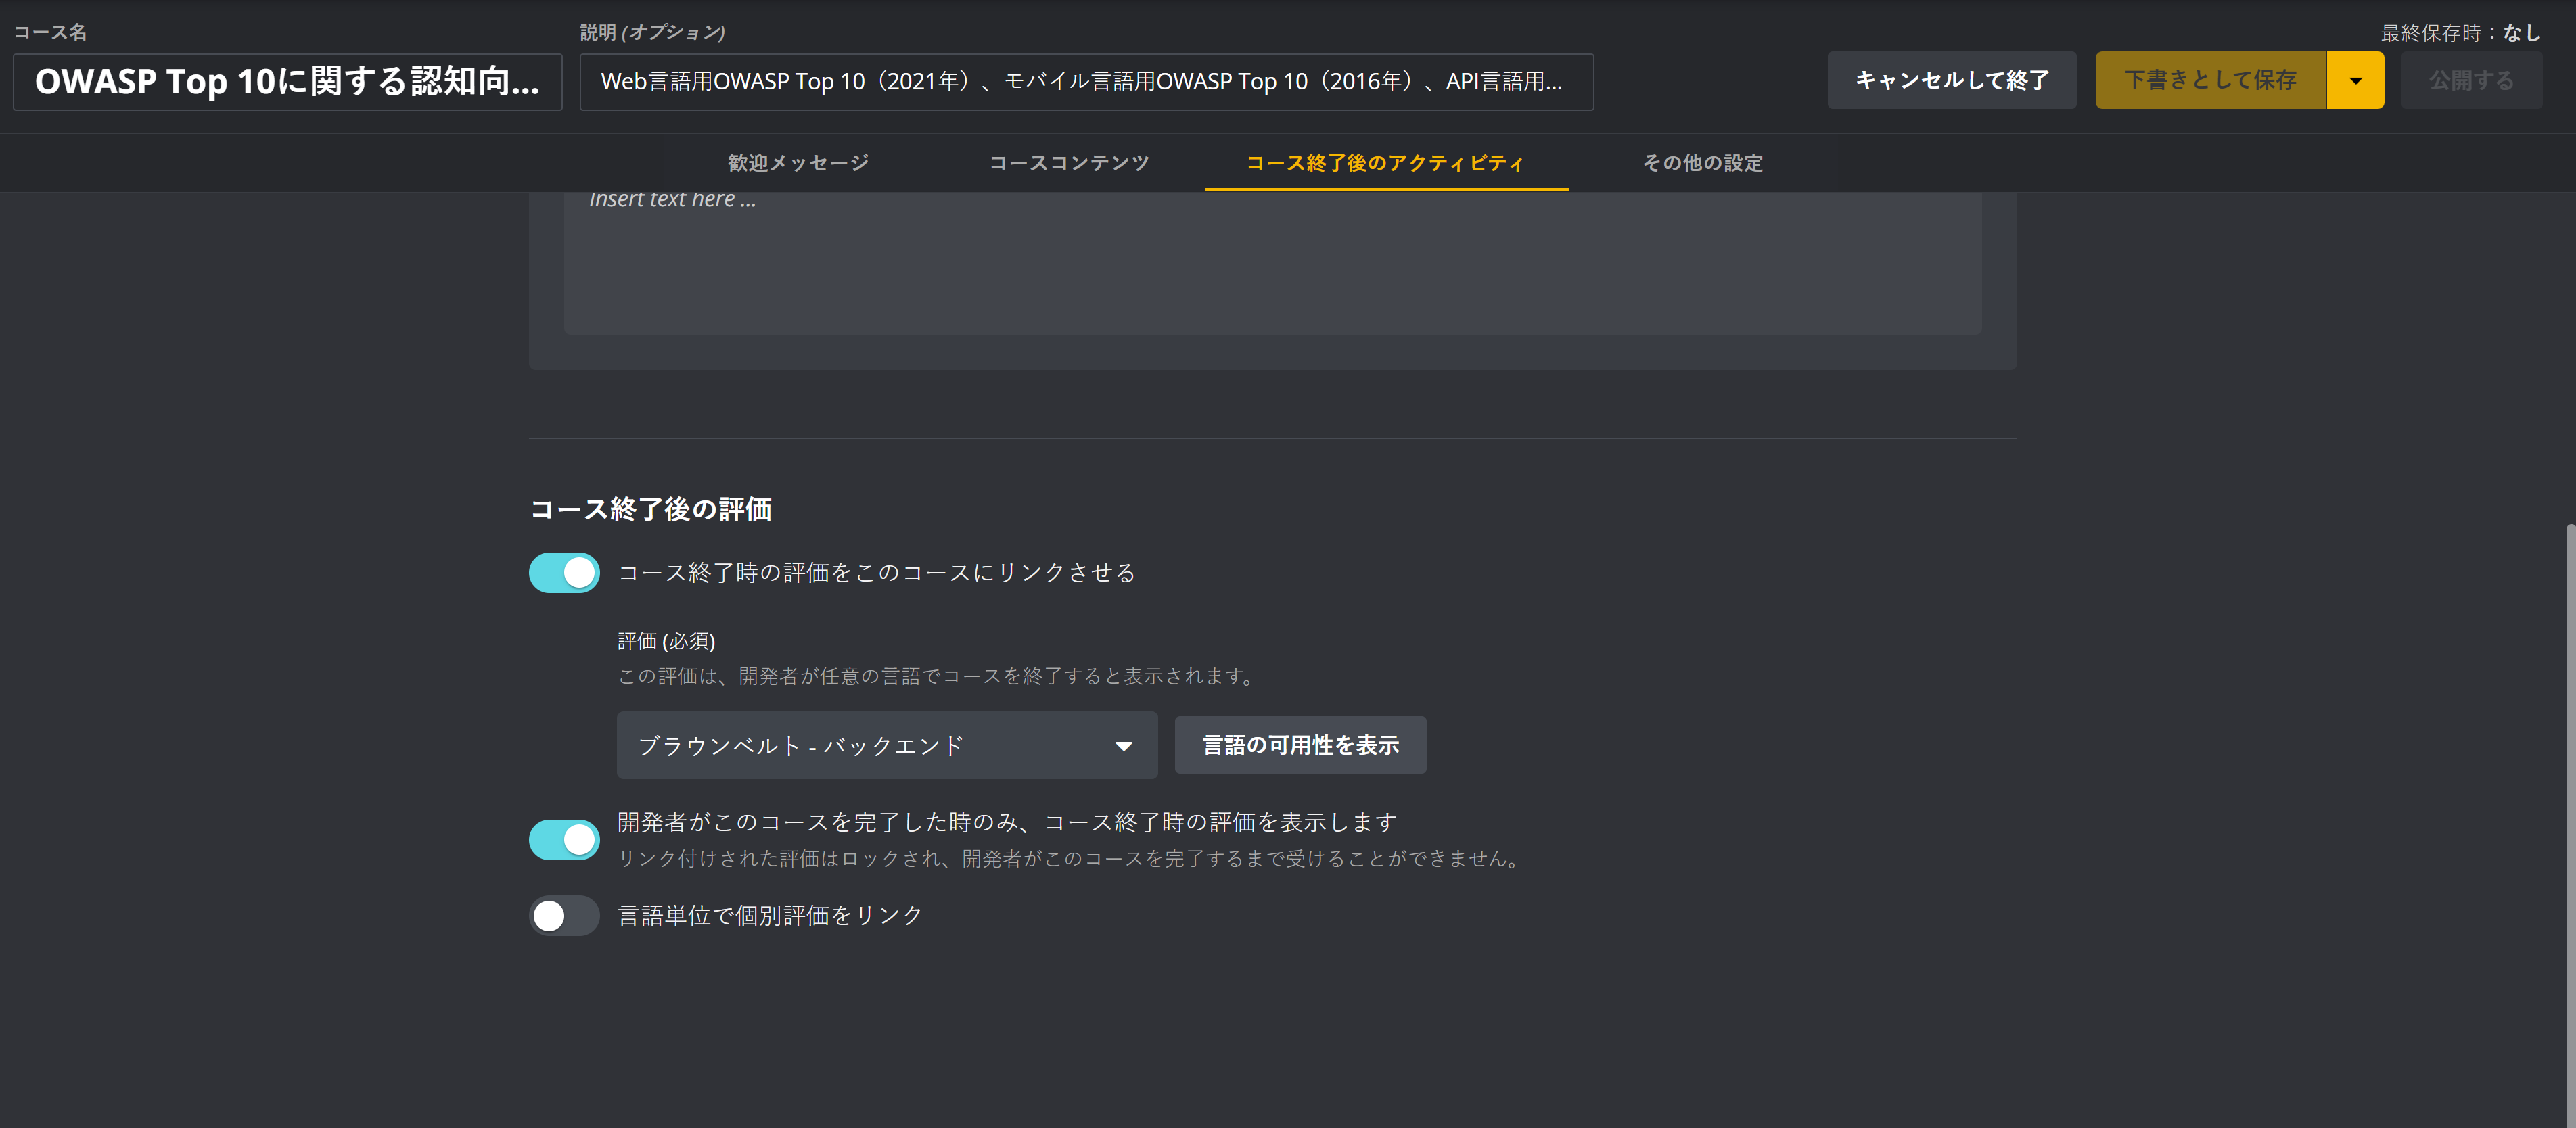This screenshot has width=2576, height=1128.
Task: Click the 最終保存時：なし status text
Action: (2460, 32)
